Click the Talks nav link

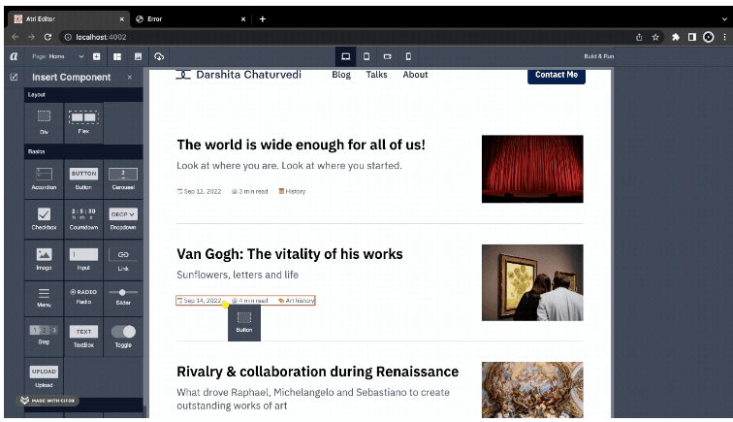tap(376, 75)
